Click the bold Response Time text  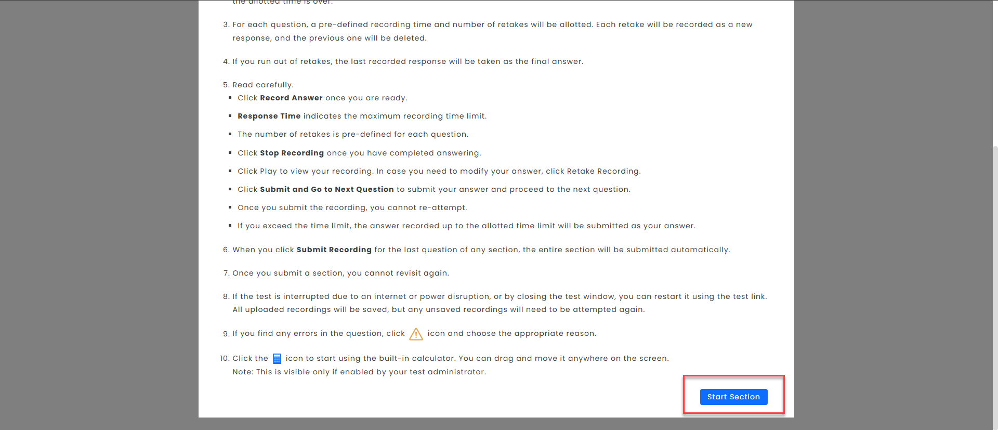click(269, 116)
